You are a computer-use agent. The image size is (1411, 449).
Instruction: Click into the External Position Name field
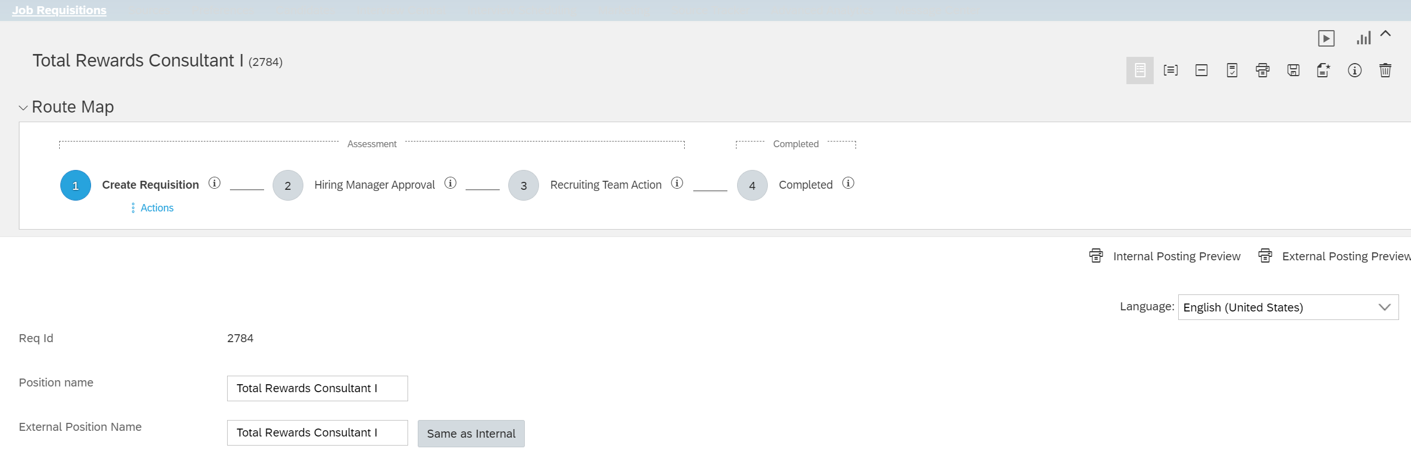(x=318, y=433)
